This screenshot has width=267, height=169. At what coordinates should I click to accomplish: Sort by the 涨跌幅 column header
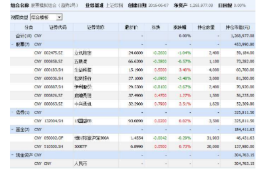[x=180, y=27]
